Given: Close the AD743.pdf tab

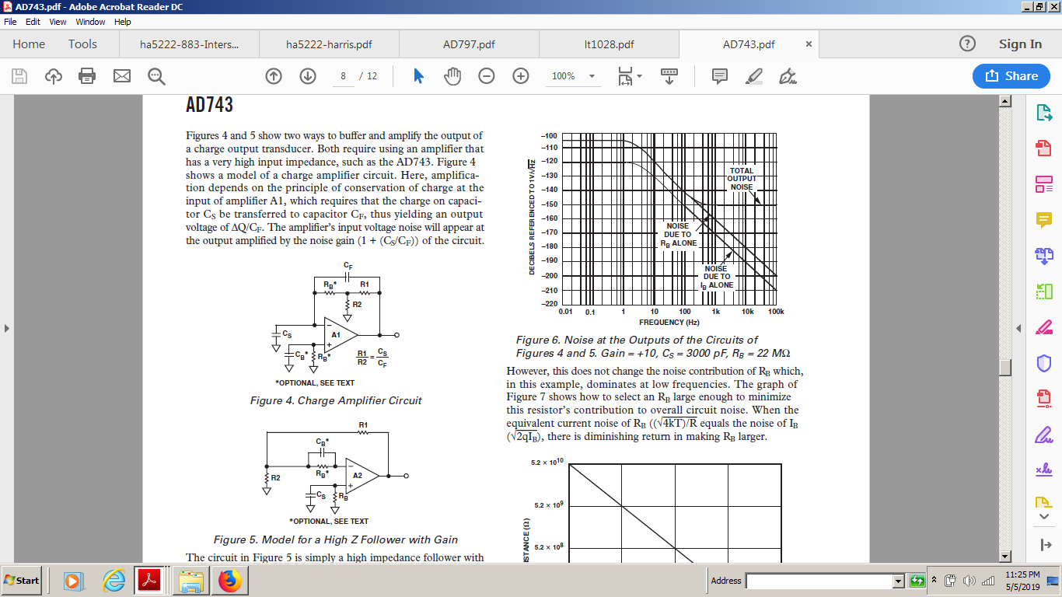Looking at the screenshot, I should click(809, 44).
